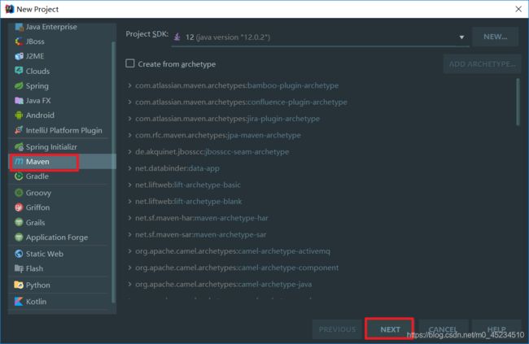Click the Spring leaf icon
Viewport: 529px width, 344px height.
[x=19, y=85]
